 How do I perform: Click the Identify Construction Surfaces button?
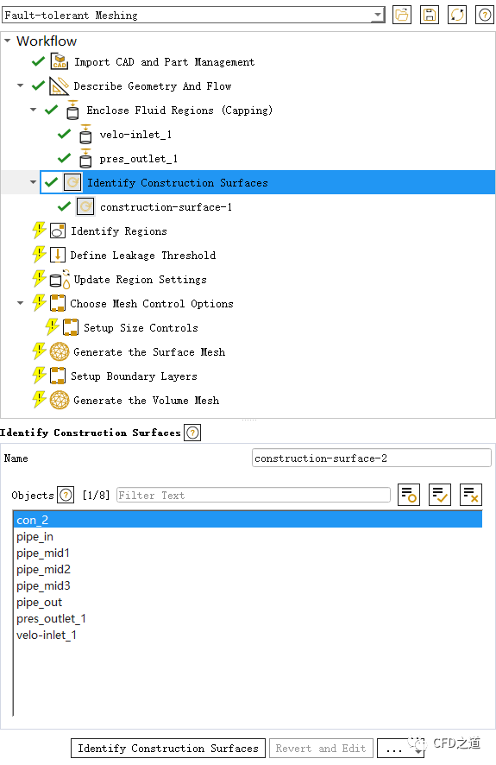(168, 749)
